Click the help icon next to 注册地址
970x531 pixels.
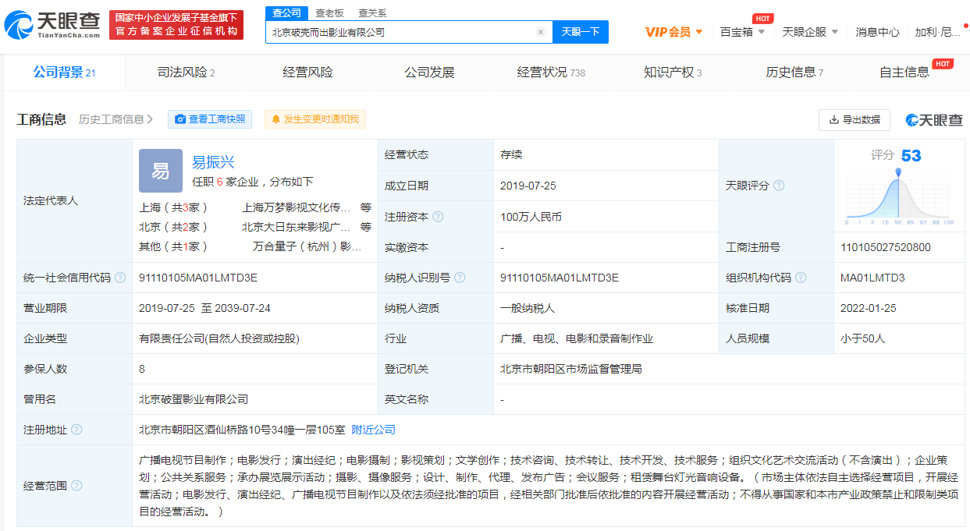coord(76,430)
